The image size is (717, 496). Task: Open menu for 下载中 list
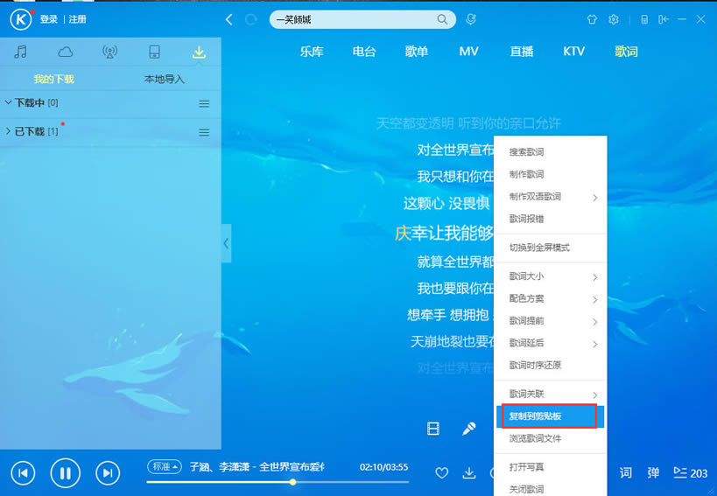(x=204, y=104)
